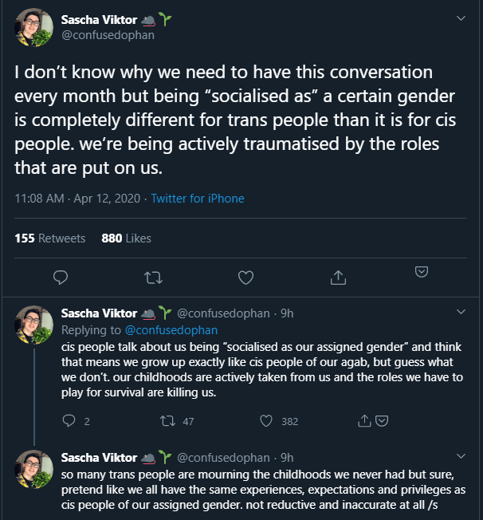View the 155 Retweets list

click(50, 238)
